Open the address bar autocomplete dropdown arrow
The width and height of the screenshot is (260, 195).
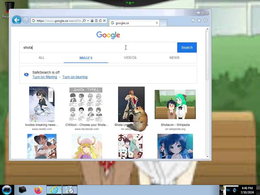coord(88,21)
